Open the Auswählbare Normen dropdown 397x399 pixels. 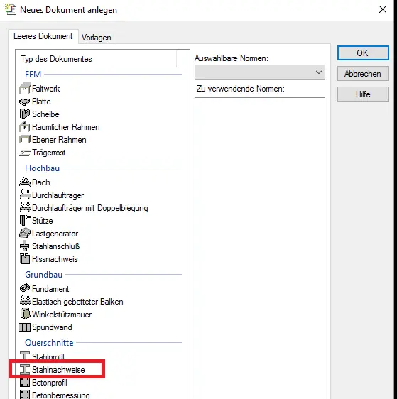[x=260, y=72]
